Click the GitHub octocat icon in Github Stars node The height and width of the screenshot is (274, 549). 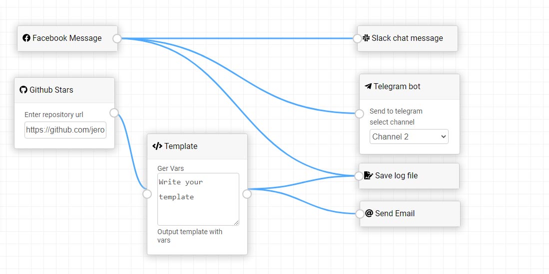click(x=23, y=90)
